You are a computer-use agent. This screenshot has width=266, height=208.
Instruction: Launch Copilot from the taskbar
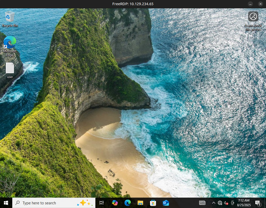coord(115,203)
